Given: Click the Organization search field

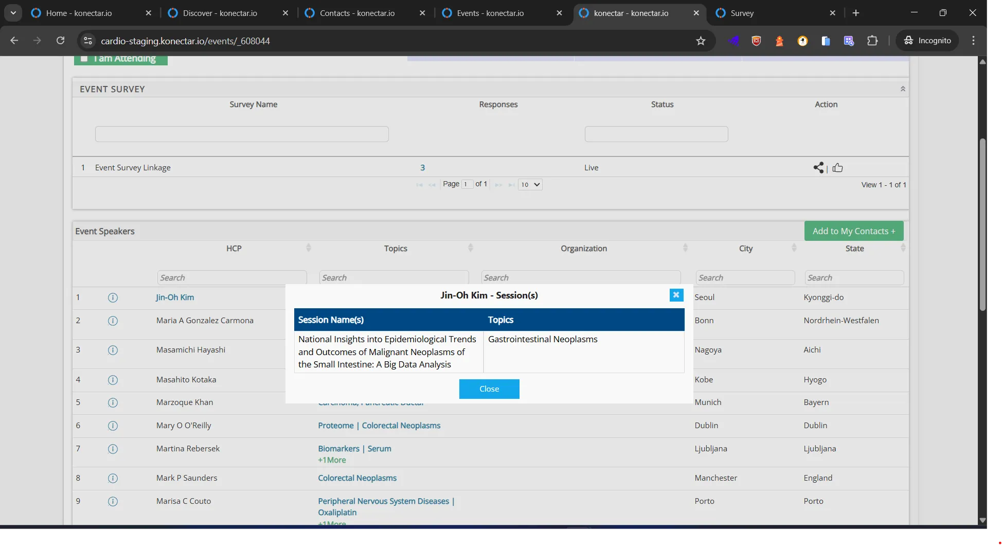Looking at the screenshot, I should coord(581,277).
